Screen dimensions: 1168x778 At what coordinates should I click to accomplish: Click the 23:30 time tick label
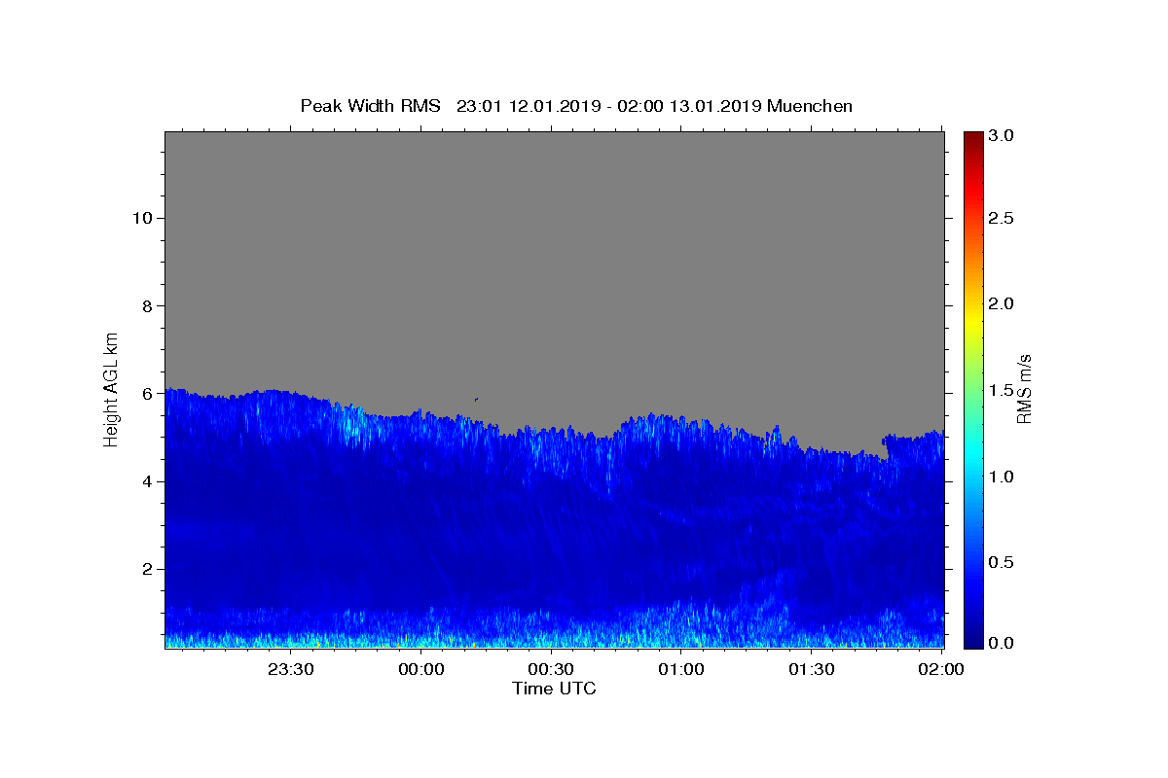tap(291, 669)
